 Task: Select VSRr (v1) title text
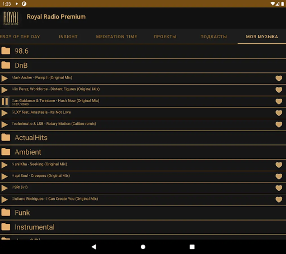click(x=20, y=187)
